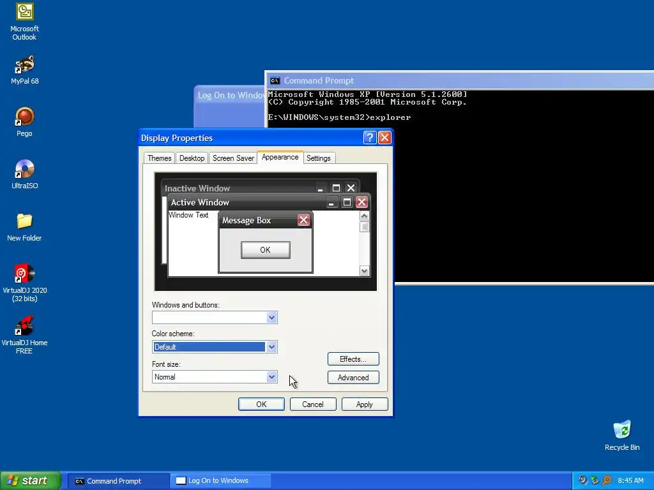This screenshot has height=490, width=654.
Task: Cancel the Display Properties dialog
Action: click(313, 404)
